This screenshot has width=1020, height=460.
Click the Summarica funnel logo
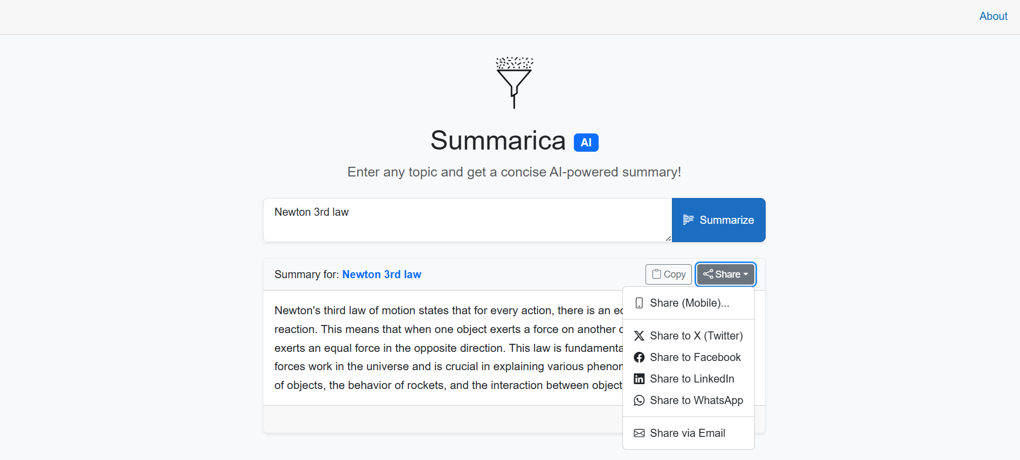[514, 82]
